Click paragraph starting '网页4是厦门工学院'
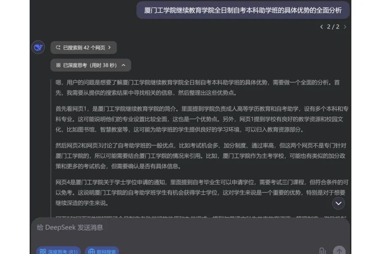Viewport: 381px width, 254px height. click(202, 193)
